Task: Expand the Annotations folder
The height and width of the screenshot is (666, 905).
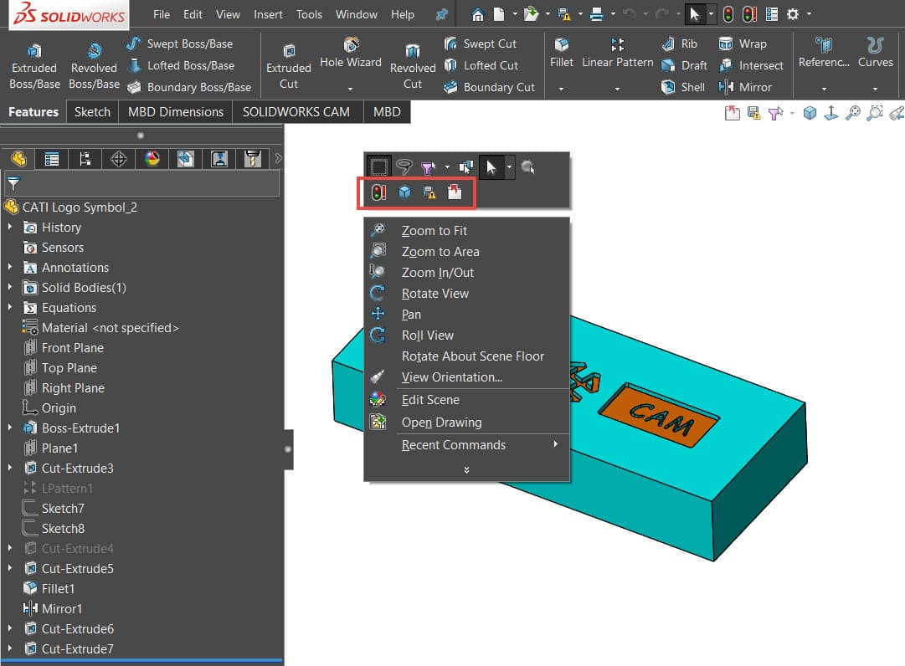Action: point(10,268)
